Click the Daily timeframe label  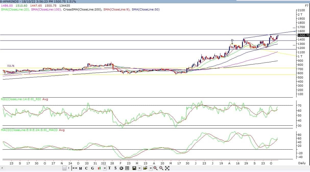point(302,163)
